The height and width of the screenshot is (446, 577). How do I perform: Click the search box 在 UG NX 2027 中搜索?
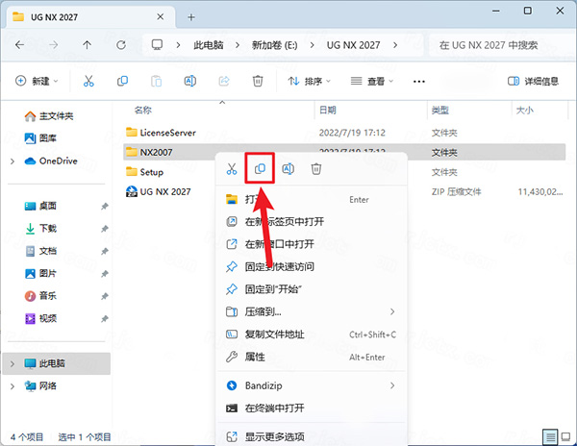[x=502, y=45]
